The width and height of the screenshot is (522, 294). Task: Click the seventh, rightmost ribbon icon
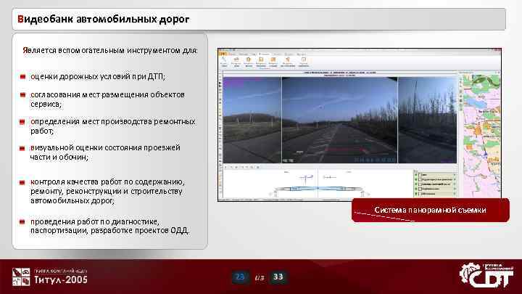point(303,61)
